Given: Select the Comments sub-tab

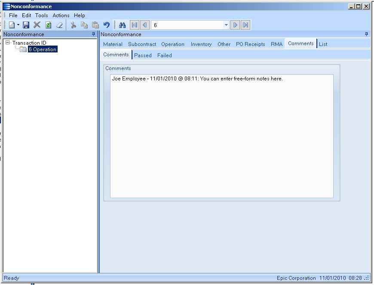Looking at the screenshot, I should point(116,55).
